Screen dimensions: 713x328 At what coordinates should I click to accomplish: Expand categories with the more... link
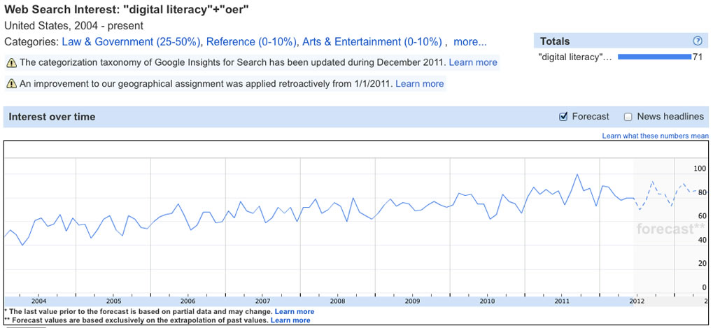pyautogui.click(x=470, y=42)
